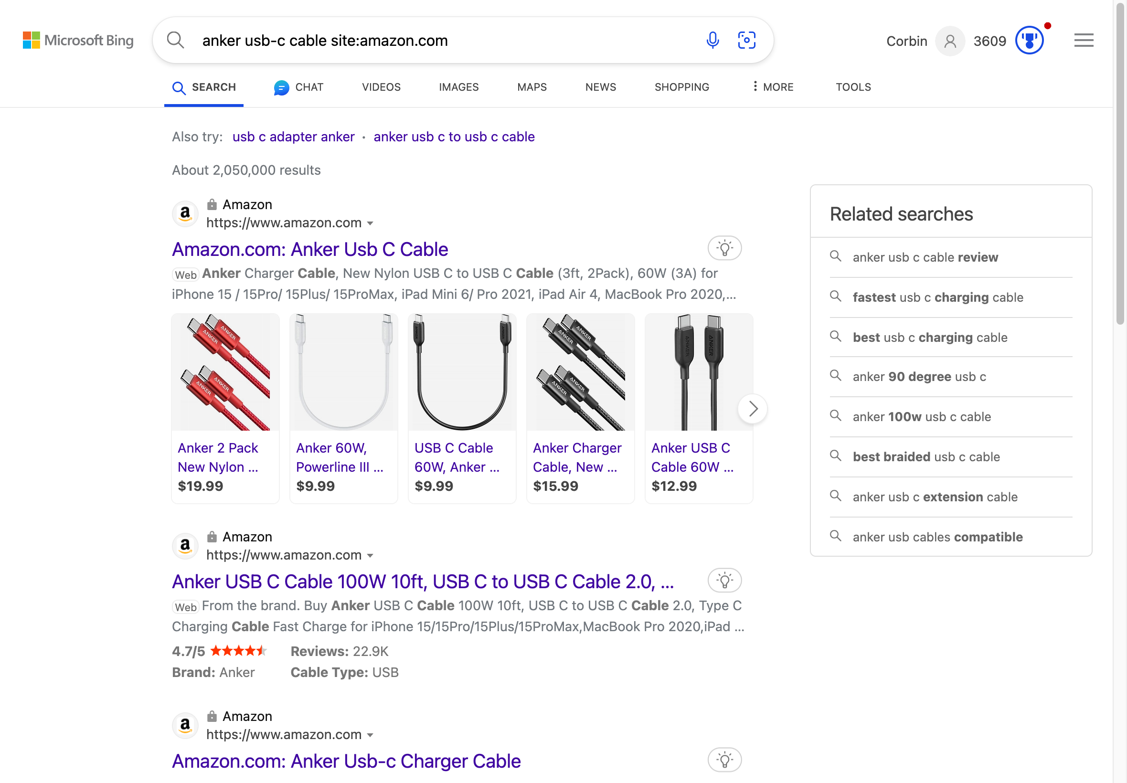The image size is (1127, 783).
Task: Open Amazon.com: Anker Usb-c Charger Cable result
Action: click(x=346, y=761)
